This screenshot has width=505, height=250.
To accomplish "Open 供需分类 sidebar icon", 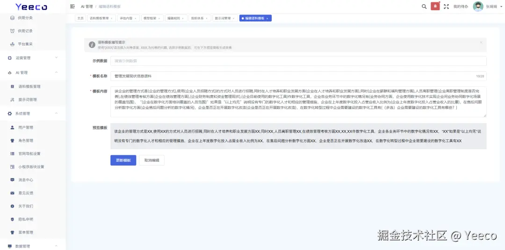I will tap(12, 18).
